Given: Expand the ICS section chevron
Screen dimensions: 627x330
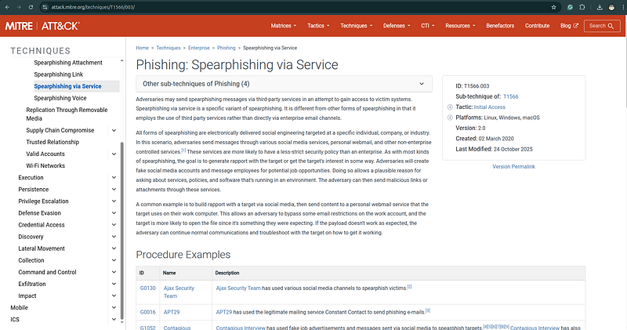Looking at the screenshot, I should (114, 319).
